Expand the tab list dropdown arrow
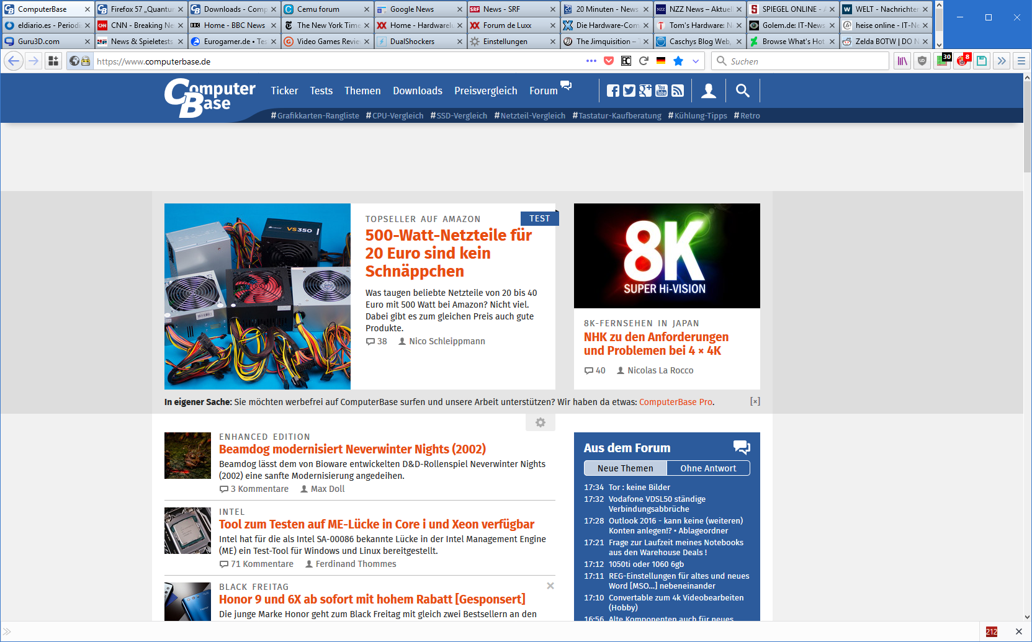 pos(939,45)
